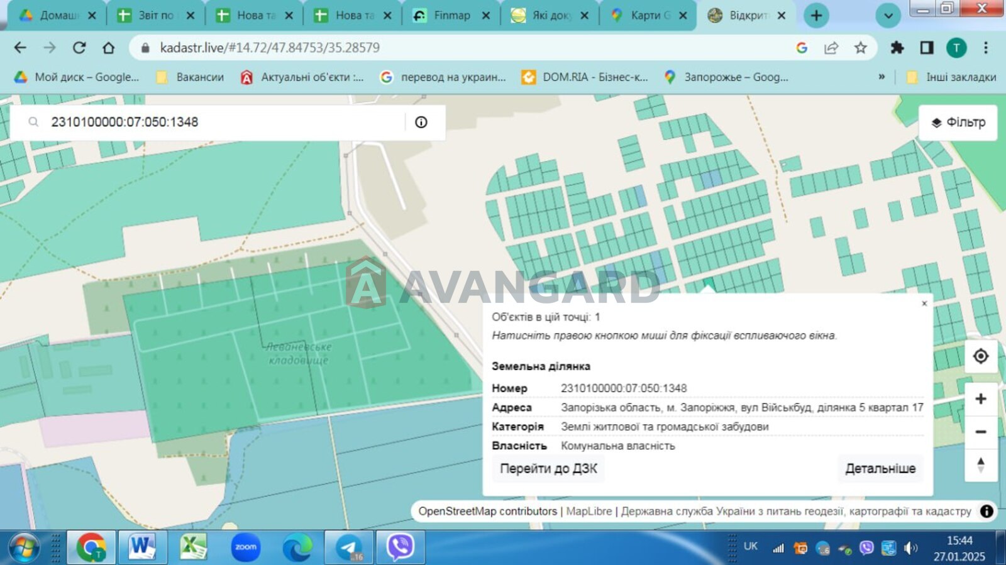Click the Перейти до ДЗК button
The height and width of the screenshot is (565, 1006).
pos(548,469)
